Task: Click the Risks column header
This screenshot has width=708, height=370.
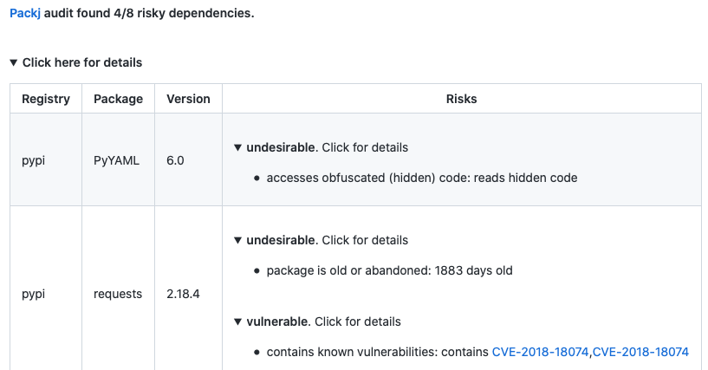Action: 461,99
